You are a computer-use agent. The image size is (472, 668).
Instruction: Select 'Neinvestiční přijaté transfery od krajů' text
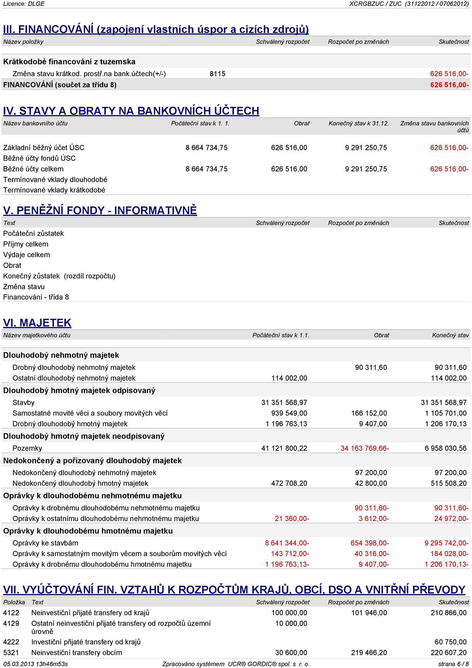pos(90,613)
